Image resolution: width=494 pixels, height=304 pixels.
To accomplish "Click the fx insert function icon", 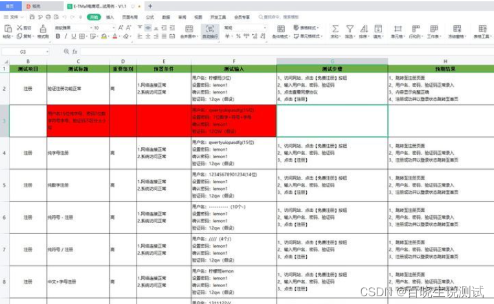I will (x=74, y=51).
